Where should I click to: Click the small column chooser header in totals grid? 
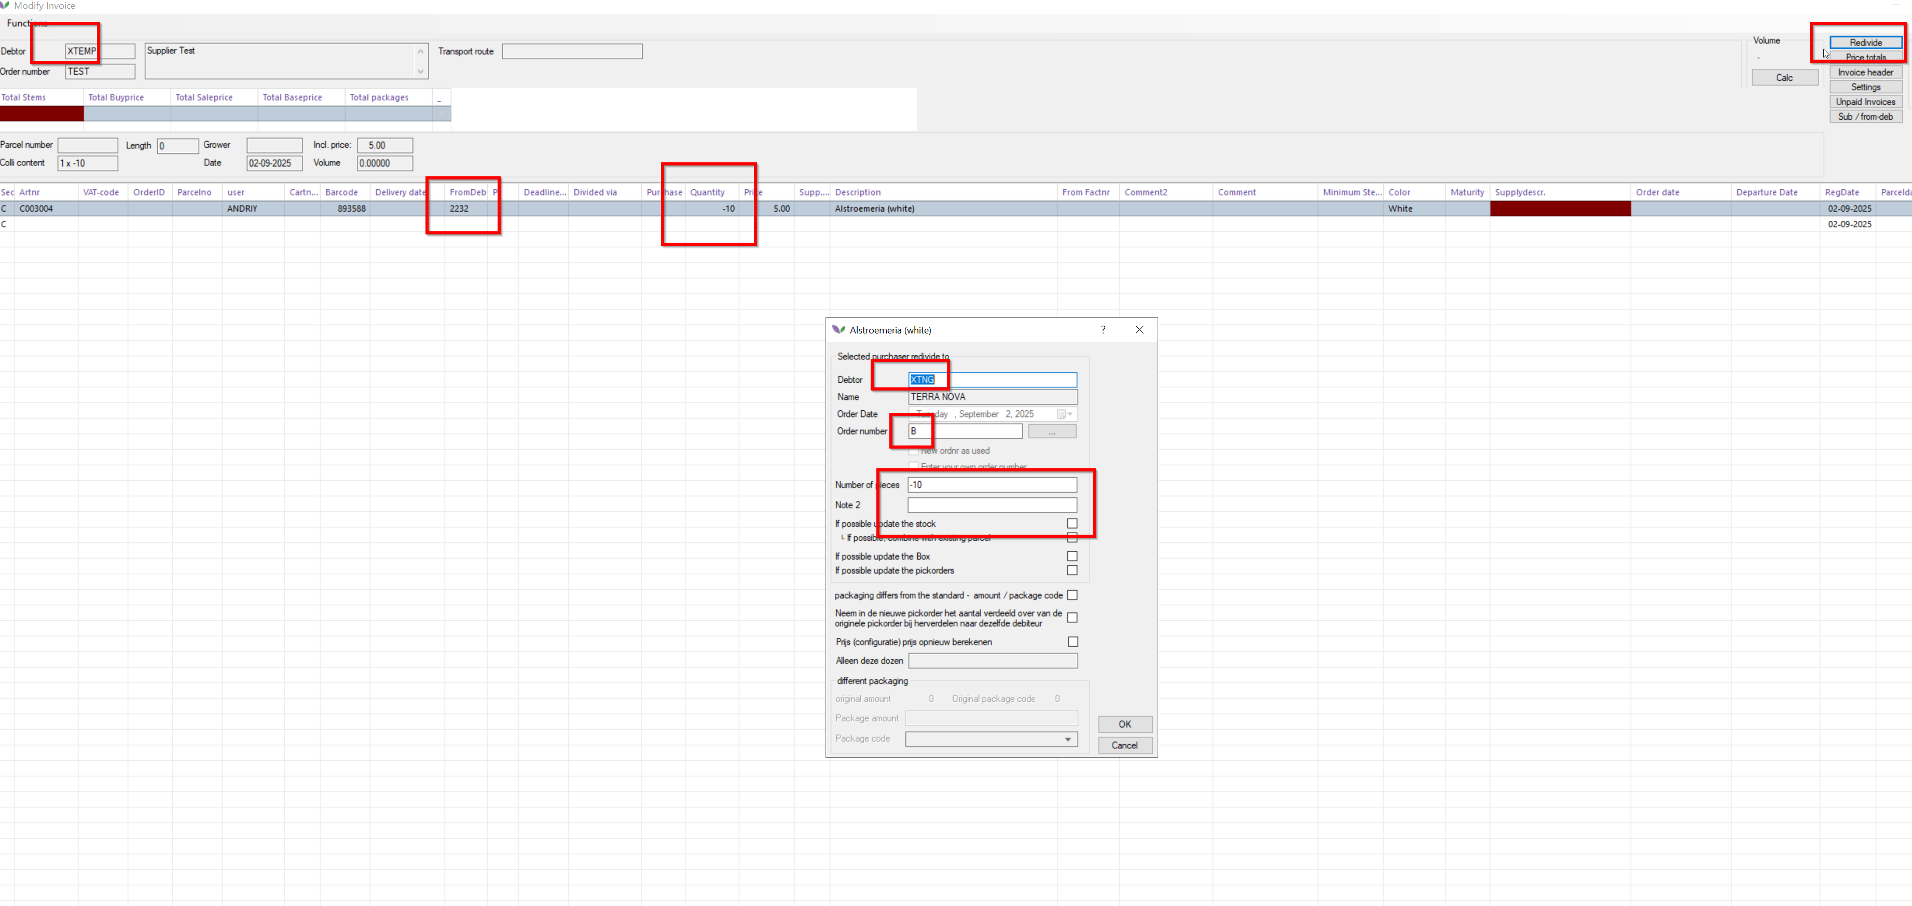click(x=441, y=98)
